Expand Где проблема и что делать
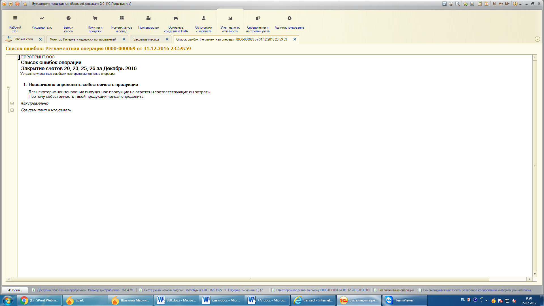 coord(12,110)
